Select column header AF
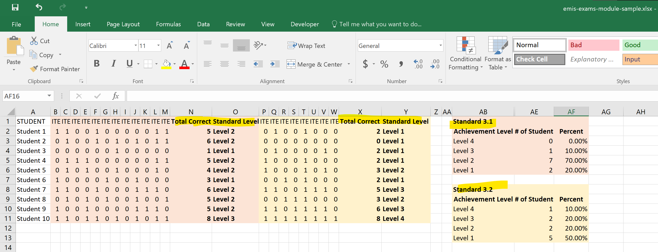658x252 pixels. coord(571,112)
